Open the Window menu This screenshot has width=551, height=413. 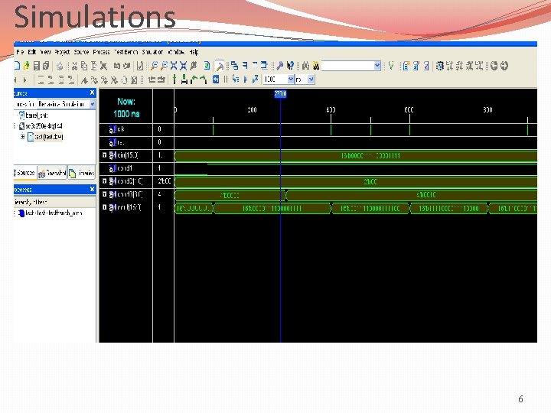[x=176, y=52]
